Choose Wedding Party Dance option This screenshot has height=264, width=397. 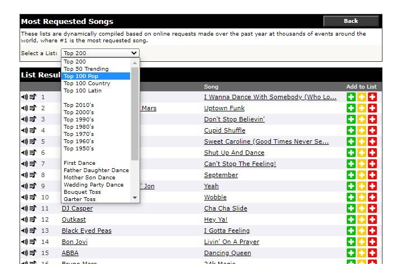[x=95, y=185]
